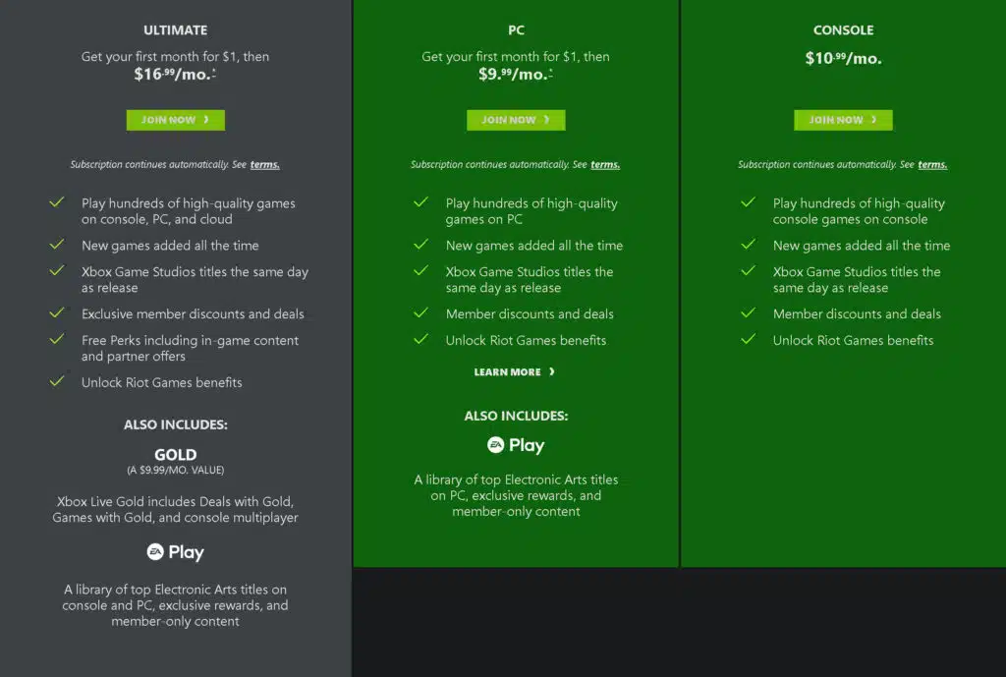Click checkmark beside 'Free Perks including in-game content'
Viewport: 1006px width, 677px height.
point(57,339)
